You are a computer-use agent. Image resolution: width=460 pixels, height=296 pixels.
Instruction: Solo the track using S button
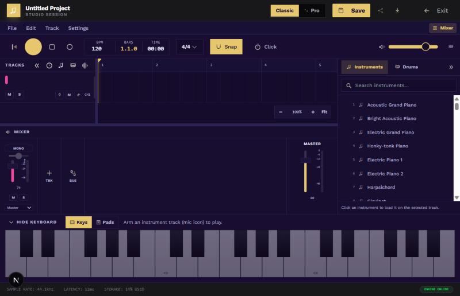point(20,95)
